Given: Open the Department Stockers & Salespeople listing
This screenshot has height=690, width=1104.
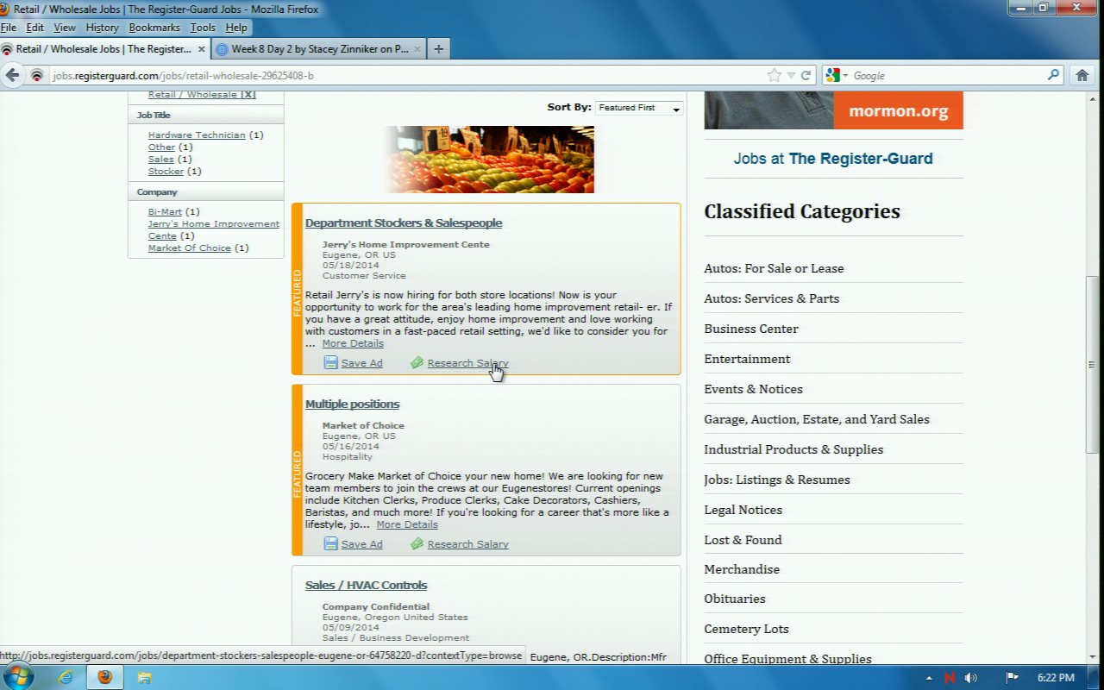Looking at the screenshot, I should (403, 223).
